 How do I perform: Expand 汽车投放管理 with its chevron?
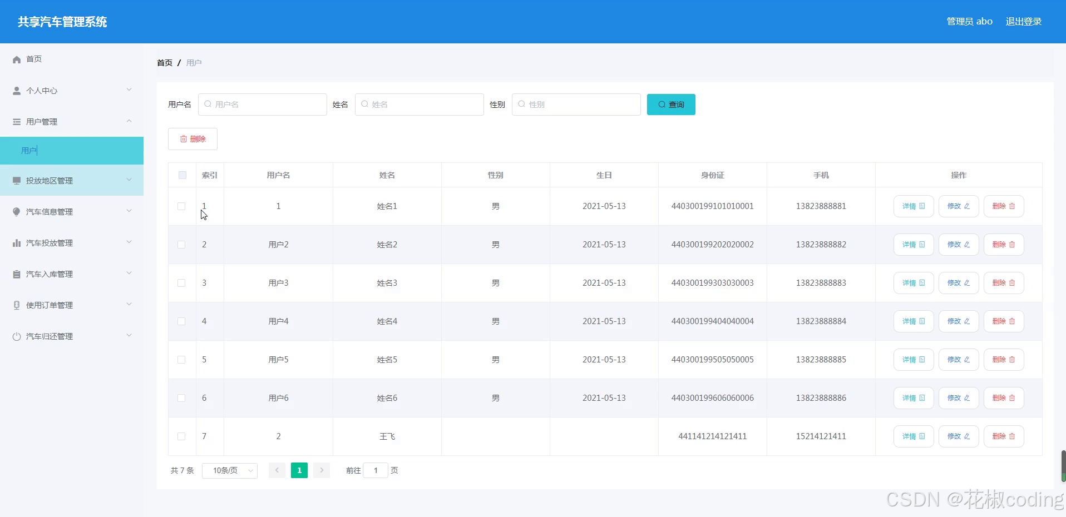pyautogui.click(x=129, y=242)
